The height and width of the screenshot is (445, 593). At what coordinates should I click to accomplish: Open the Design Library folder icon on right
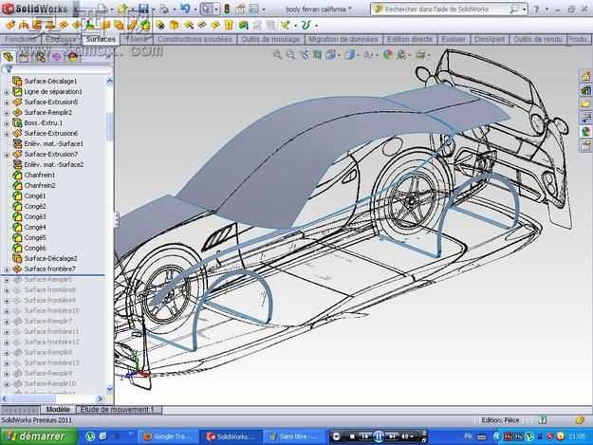[x=585, y=103]
